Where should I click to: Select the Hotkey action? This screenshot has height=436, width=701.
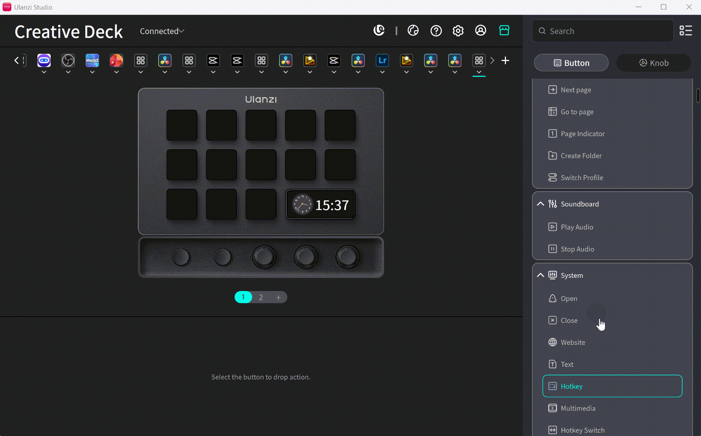pyautogui.click(x=612, y=386)
